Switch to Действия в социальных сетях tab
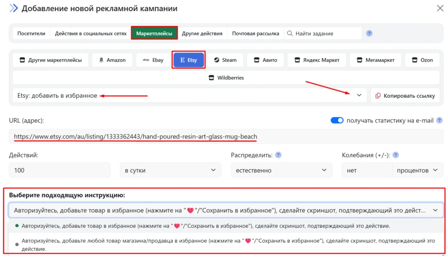The width and height of the screenshot is (448, 256). 90,34
